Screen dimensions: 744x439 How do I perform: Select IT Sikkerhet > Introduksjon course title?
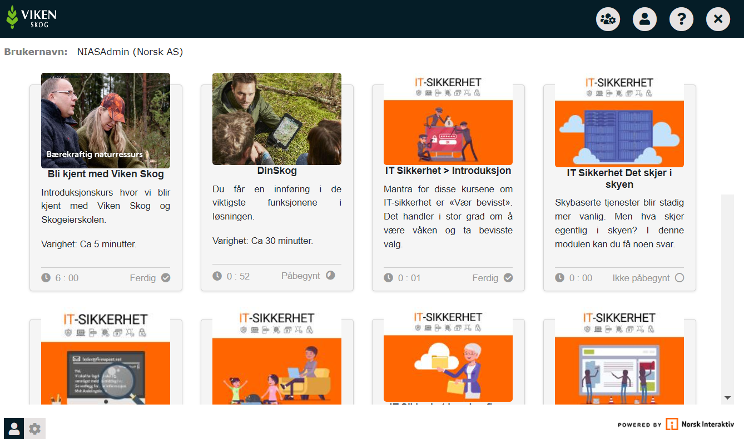[448, 171]
